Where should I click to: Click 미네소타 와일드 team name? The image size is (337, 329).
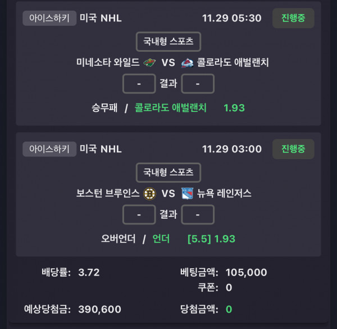click(108, 62)
